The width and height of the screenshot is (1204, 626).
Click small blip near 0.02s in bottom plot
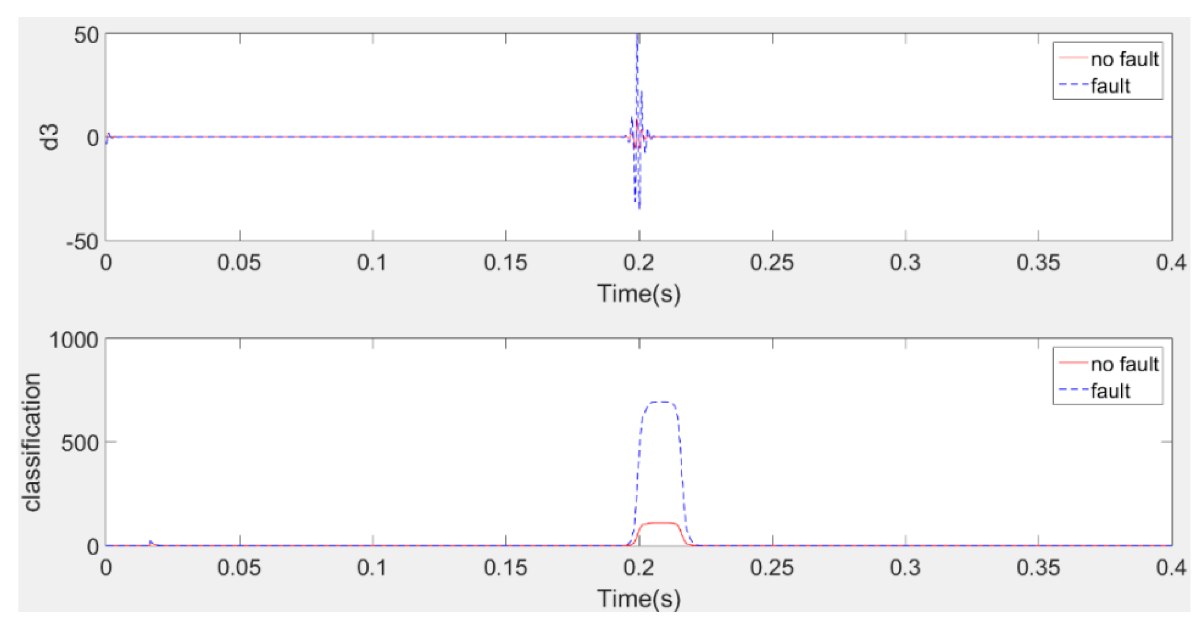pyautogui.click(x=151, y=542)
